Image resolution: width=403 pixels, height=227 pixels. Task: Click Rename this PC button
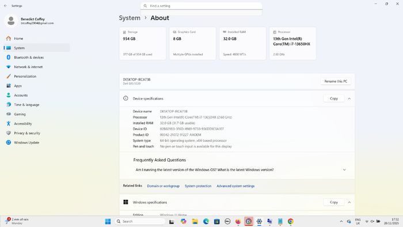click(336, 81)
